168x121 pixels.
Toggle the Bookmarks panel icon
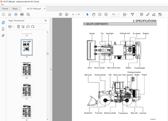3,29
